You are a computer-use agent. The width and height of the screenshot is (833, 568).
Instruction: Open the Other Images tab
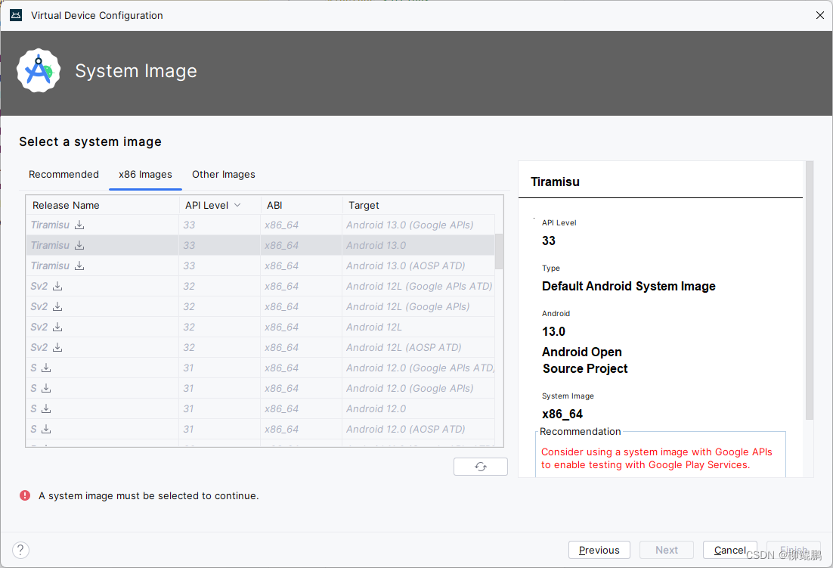tap(224, 174)
